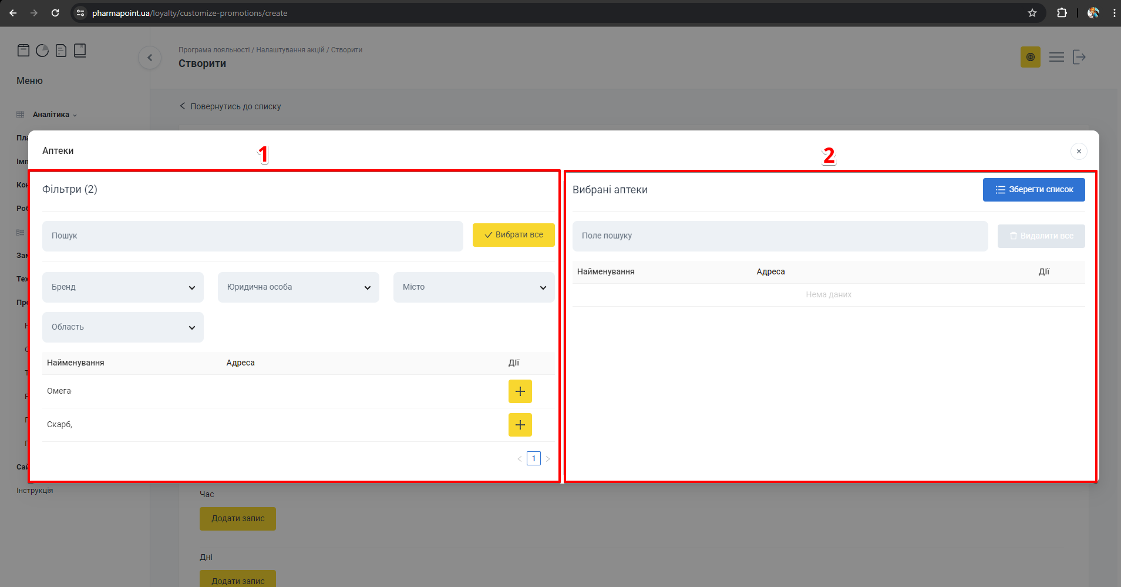The width and height of the screenshot is (1121, 587).
Task: Click the browser reload icon
Action: click(55, 13)
